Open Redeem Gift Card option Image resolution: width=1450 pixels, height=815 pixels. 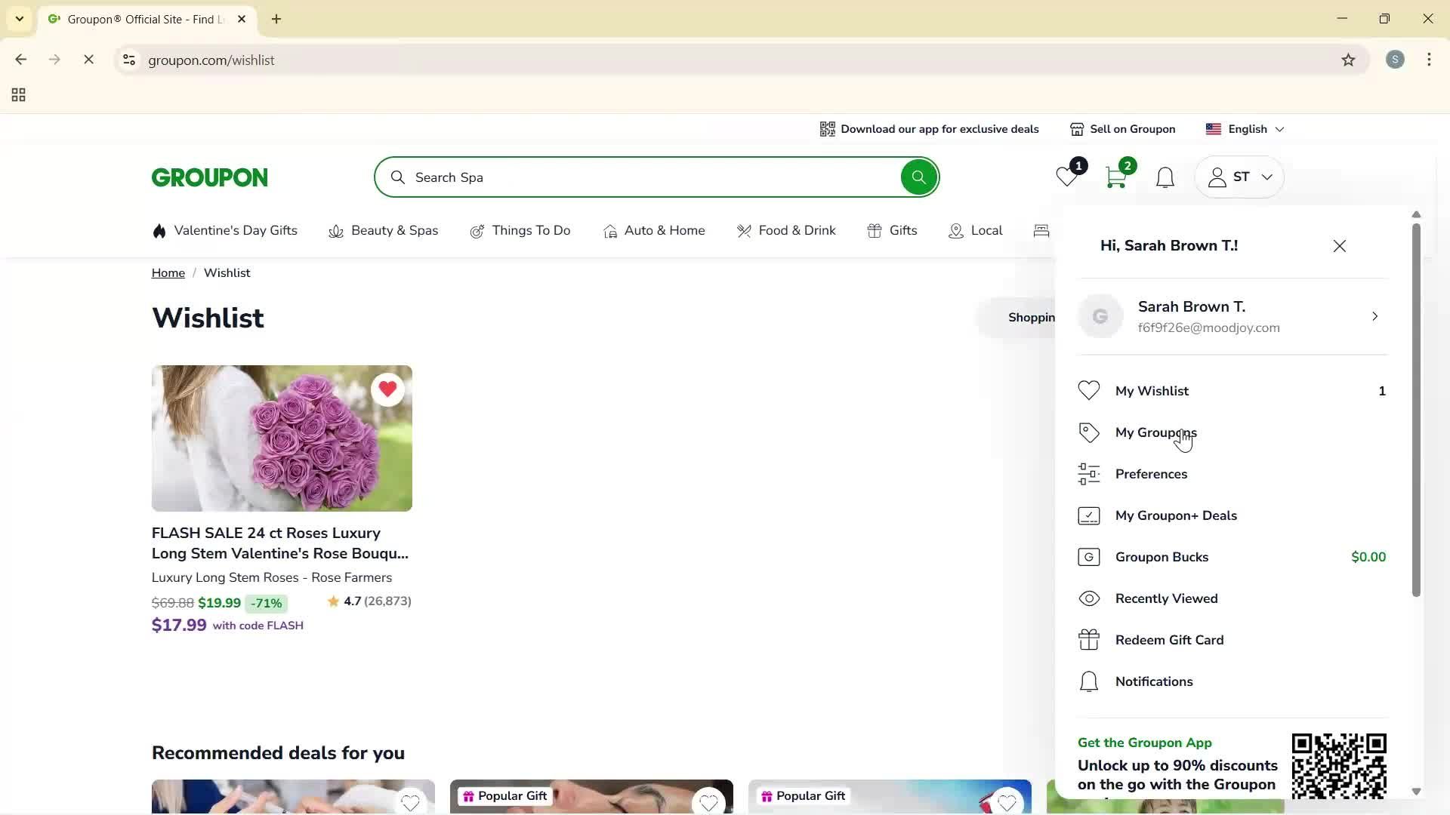click(x=1170, y=639)
